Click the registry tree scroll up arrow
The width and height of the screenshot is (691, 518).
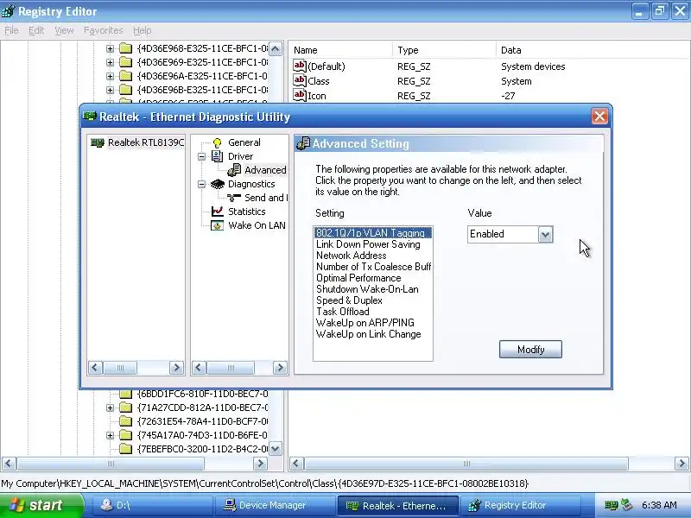(276, 48)
